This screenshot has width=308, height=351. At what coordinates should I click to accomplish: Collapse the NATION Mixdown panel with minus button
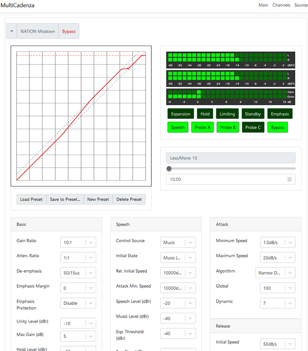11,31
